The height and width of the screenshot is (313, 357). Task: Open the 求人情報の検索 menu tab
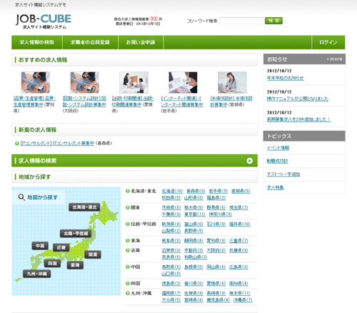pyautogui.click(x=37, y=42)
